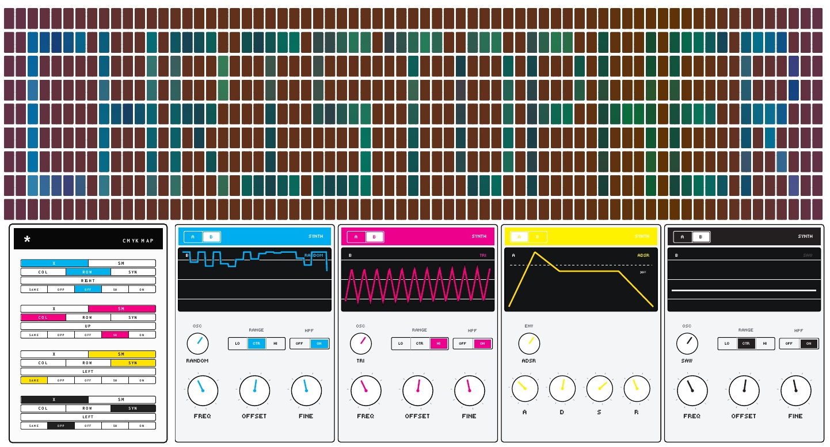Image resolution: width=830 pixels, height=447 pixels.
Task: Select SAME in the cyan map group
Action: [34, 289]
